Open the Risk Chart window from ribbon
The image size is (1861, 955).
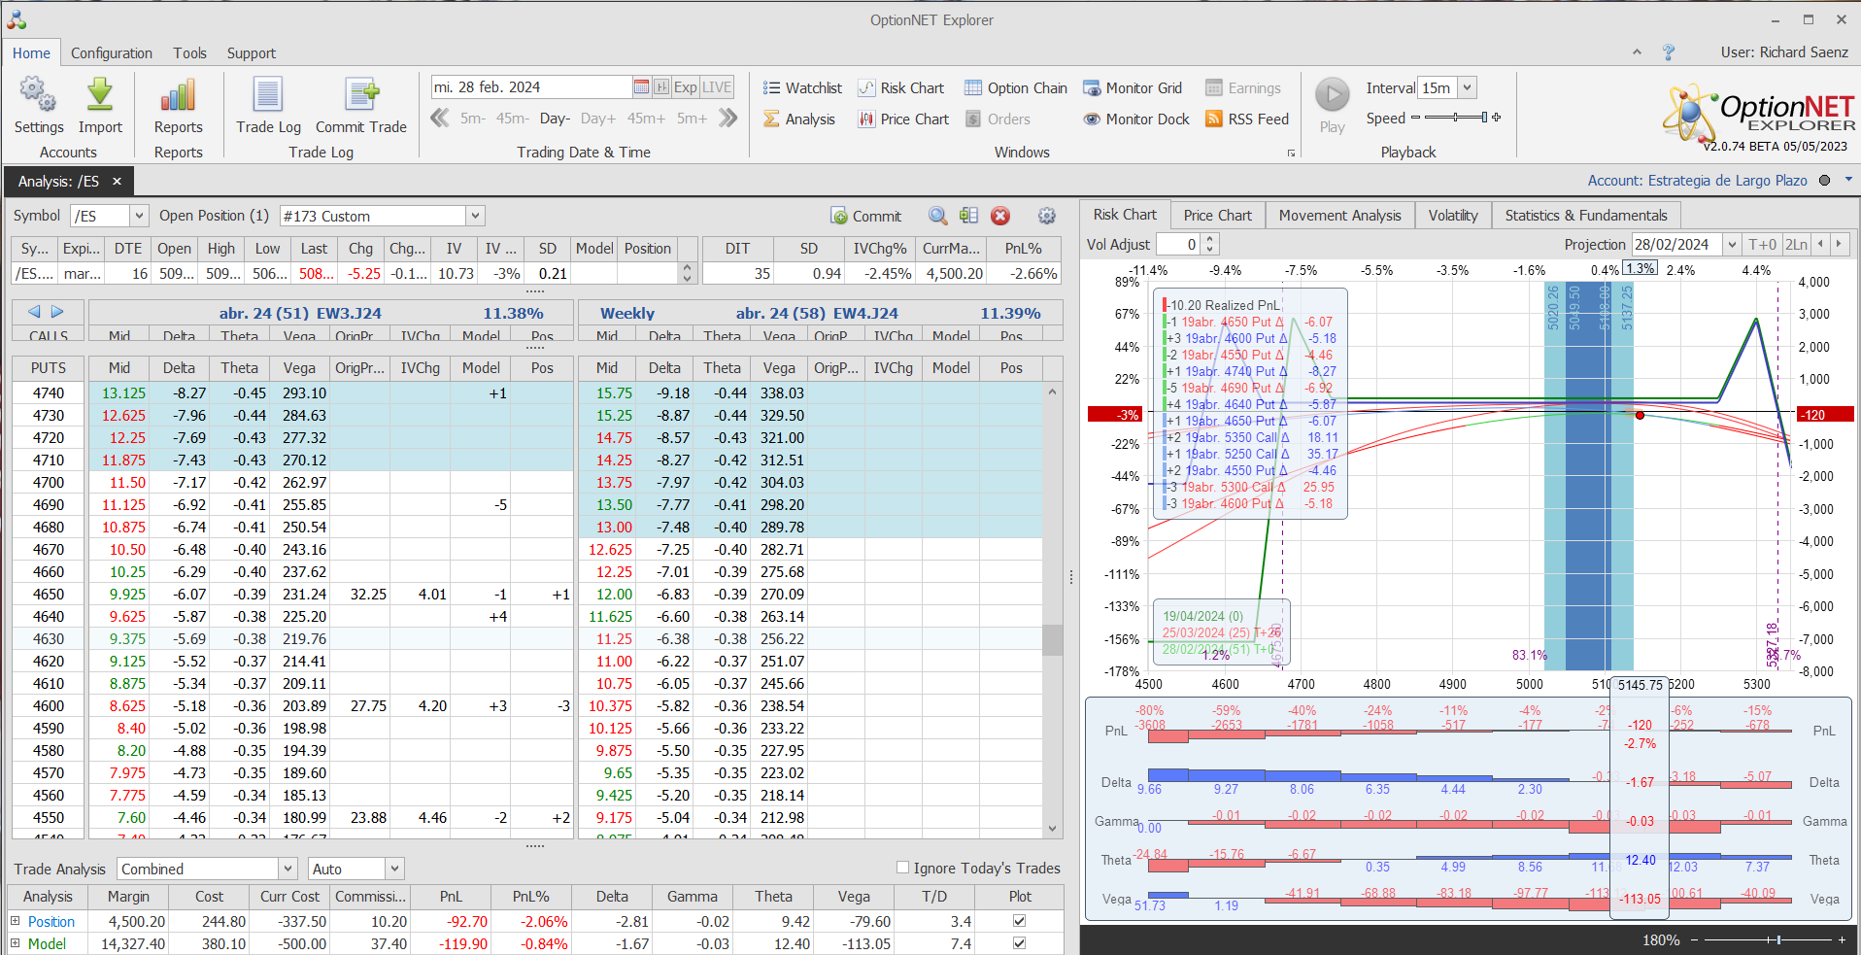pos(900,88)
